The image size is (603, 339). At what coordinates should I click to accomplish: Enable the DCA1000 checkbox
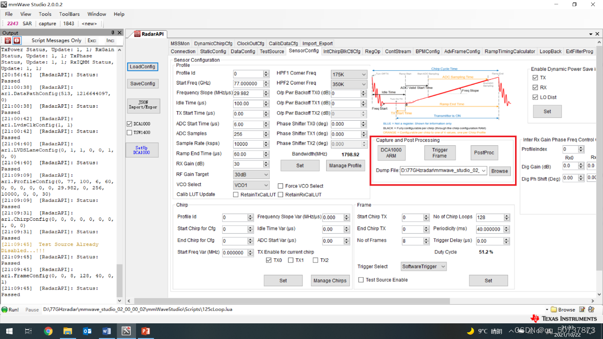[x=129, y=124]
